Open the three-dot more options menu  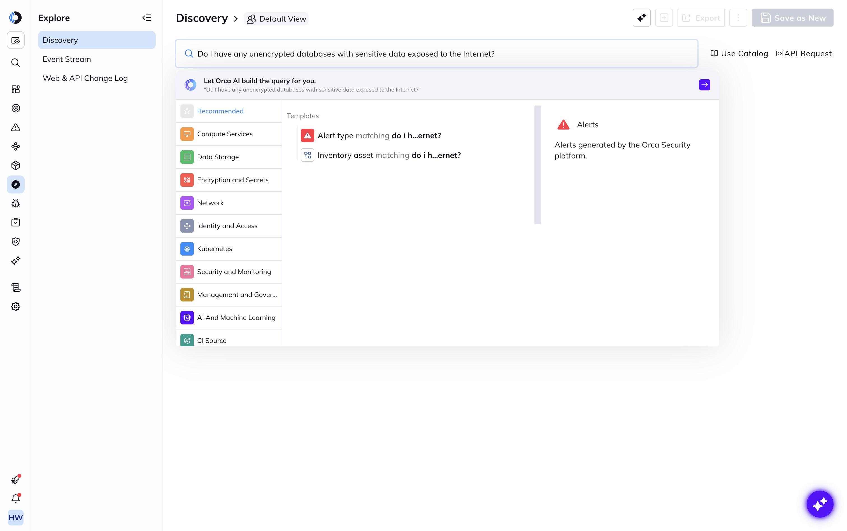click(738, 18)
